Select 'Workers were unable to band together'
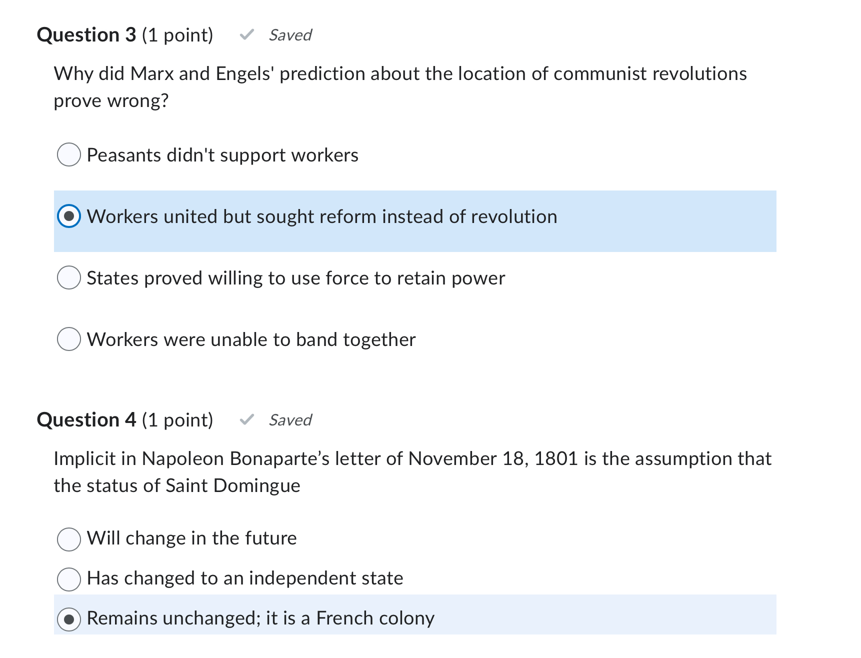 pos(69,339)
